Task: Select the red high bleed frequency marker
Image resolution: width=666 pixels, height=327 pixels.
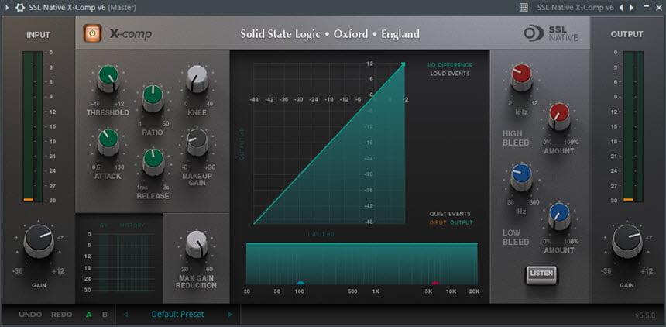Action: (x=434, y=283)
